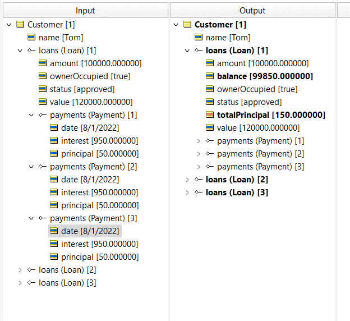
Task: Click the Customer entity icon in Input
Action: [x=21, y=25]
